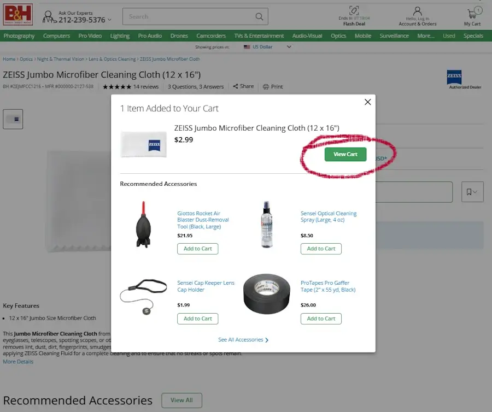Add Sensei Optical Cleaning Spray to cart
492x412 pixels.
321,249
